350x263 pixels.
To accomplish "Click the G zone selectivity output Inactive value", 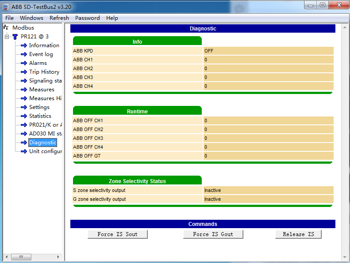I will coord(212,199).
